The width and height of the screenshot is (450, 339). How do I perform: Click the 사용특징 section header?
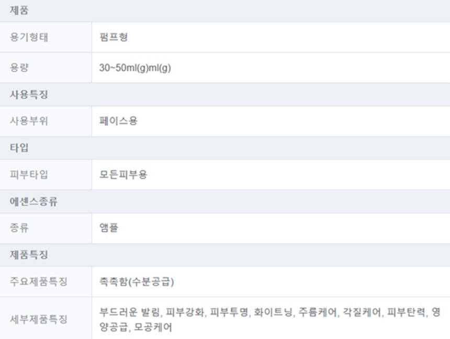coord(29,95)
